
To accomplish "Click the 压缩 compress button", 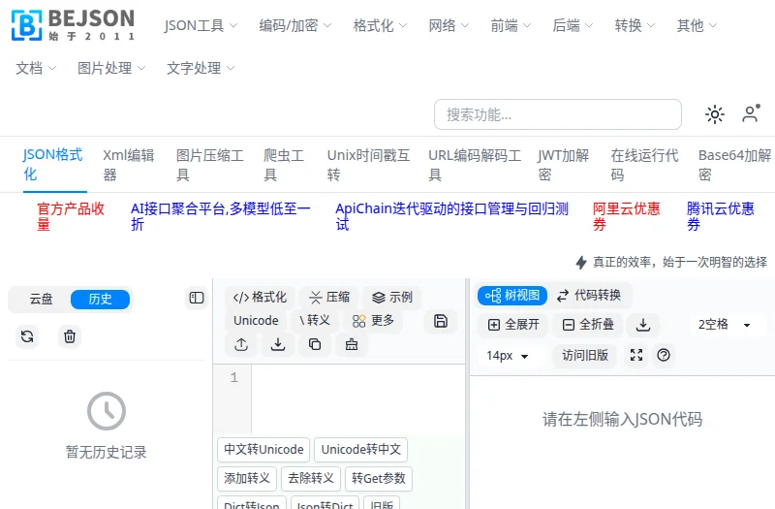I will 329,298.
